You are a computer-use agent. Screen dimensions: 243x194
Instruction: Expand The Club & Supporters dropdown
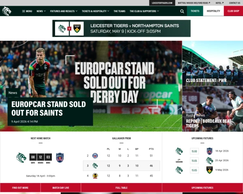144,11
